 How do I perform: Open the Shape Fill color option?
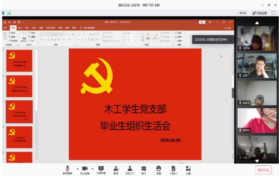pos(165,33)
